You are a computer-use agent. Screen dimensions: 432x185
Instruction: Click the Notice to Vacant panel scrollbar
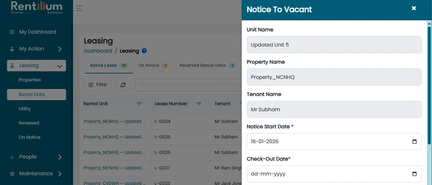[429, 83]
